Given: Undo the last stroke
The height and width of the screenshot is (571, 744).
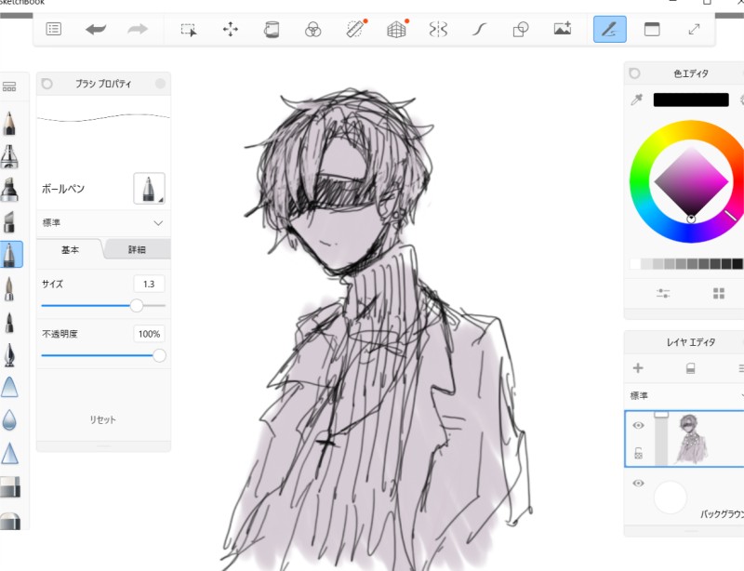Looking at the screenshot, I should tap(96, 30).
